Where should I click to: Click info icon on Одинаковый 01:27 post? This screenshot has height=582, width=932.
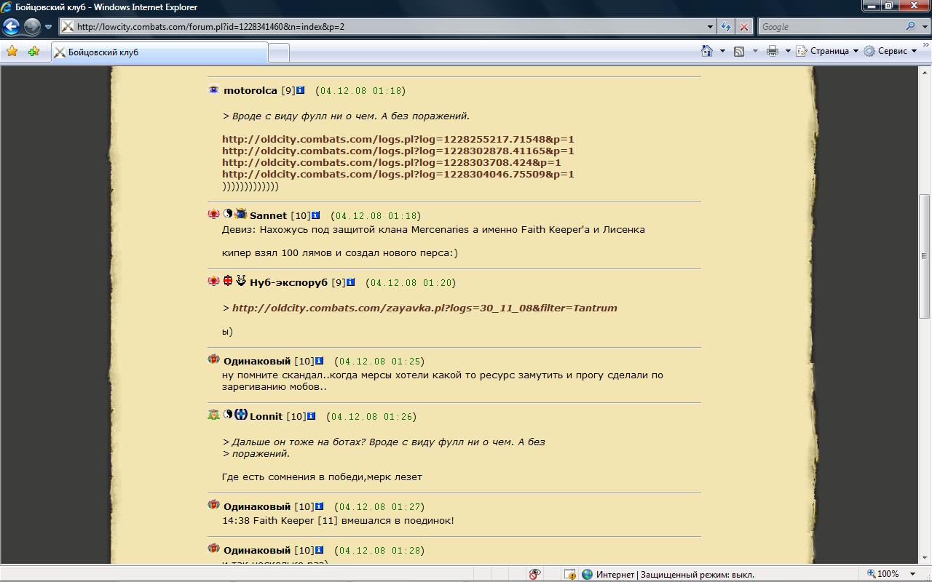coord(319,506)
